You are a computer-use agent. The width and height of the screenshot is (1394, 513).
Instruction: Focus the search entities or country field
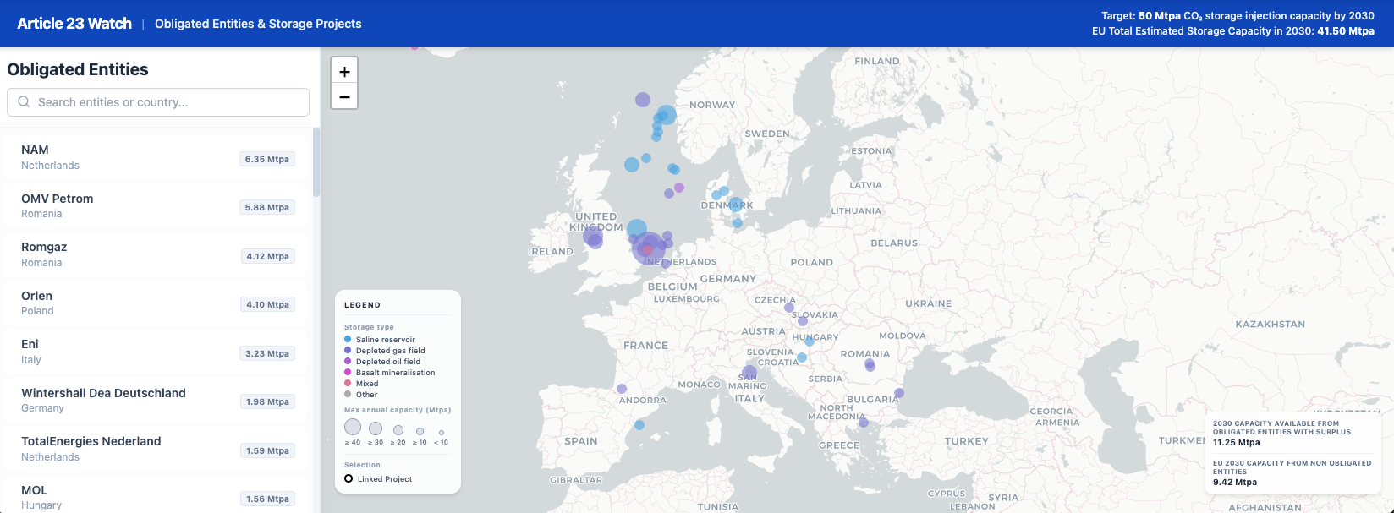tap(169, 102)
